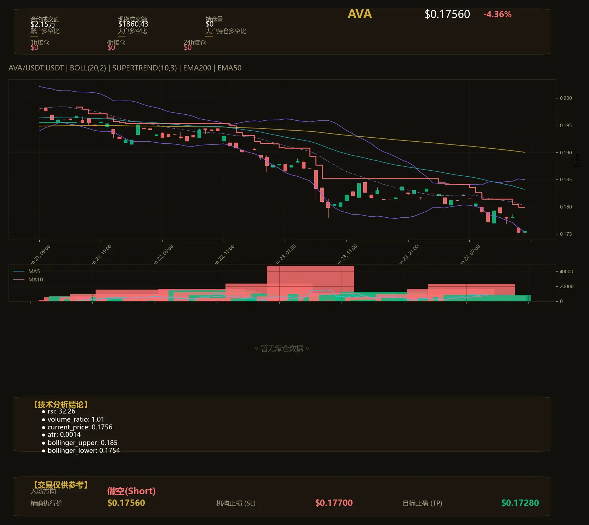Click the $1860.43 spot volume value
589x525 pixels.
133,24
